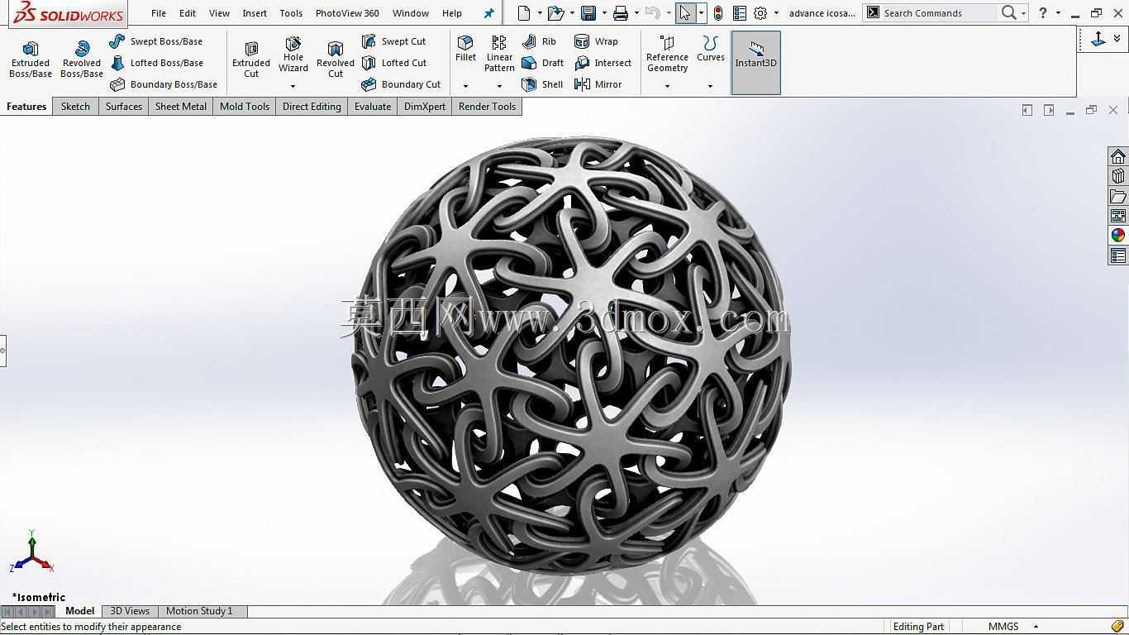Click the Print icon
1129x635 pixels.
point(621,13)
